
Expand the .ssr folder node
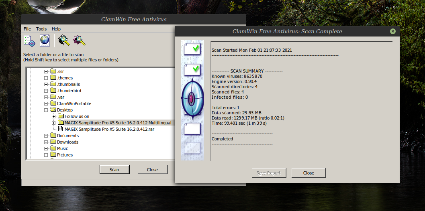point(46,71)
